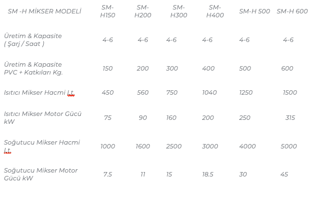Screen dimensions: 319x209
Task: Click the PVC + Katkıları Kg. row label
Action: (x=33, y=68)
